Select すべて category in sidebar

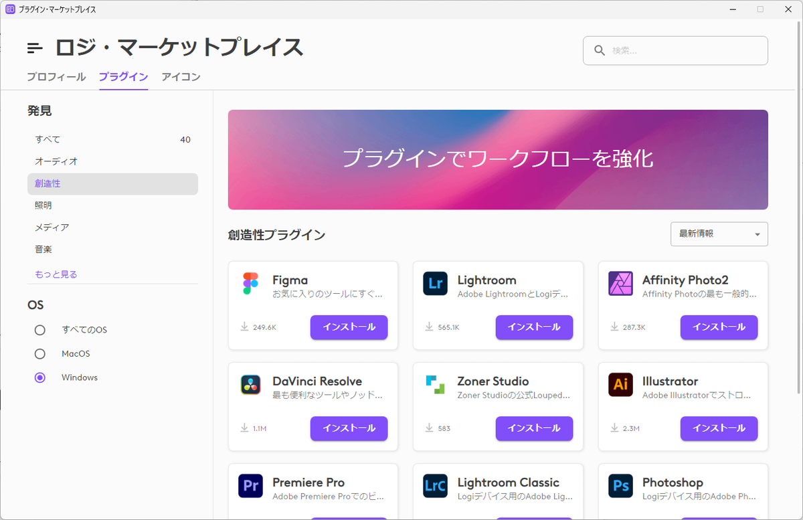pyautogui.click(x=112, y=140)
